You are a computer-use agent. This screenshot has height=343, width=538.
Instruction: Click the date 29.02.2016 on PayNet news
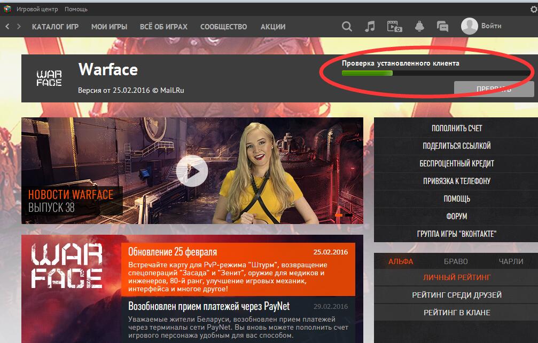(330, 307)
